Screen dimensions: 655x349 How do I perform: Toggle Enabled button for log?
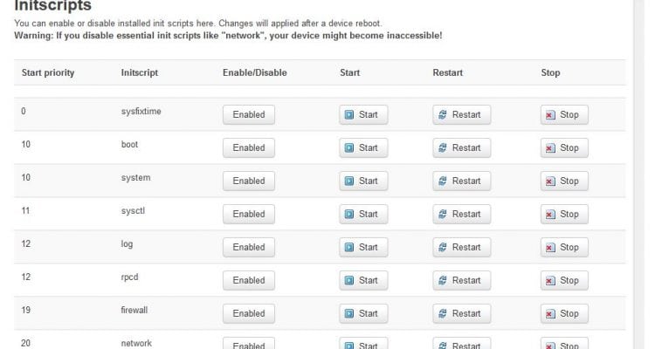click(x=249, y=247)
